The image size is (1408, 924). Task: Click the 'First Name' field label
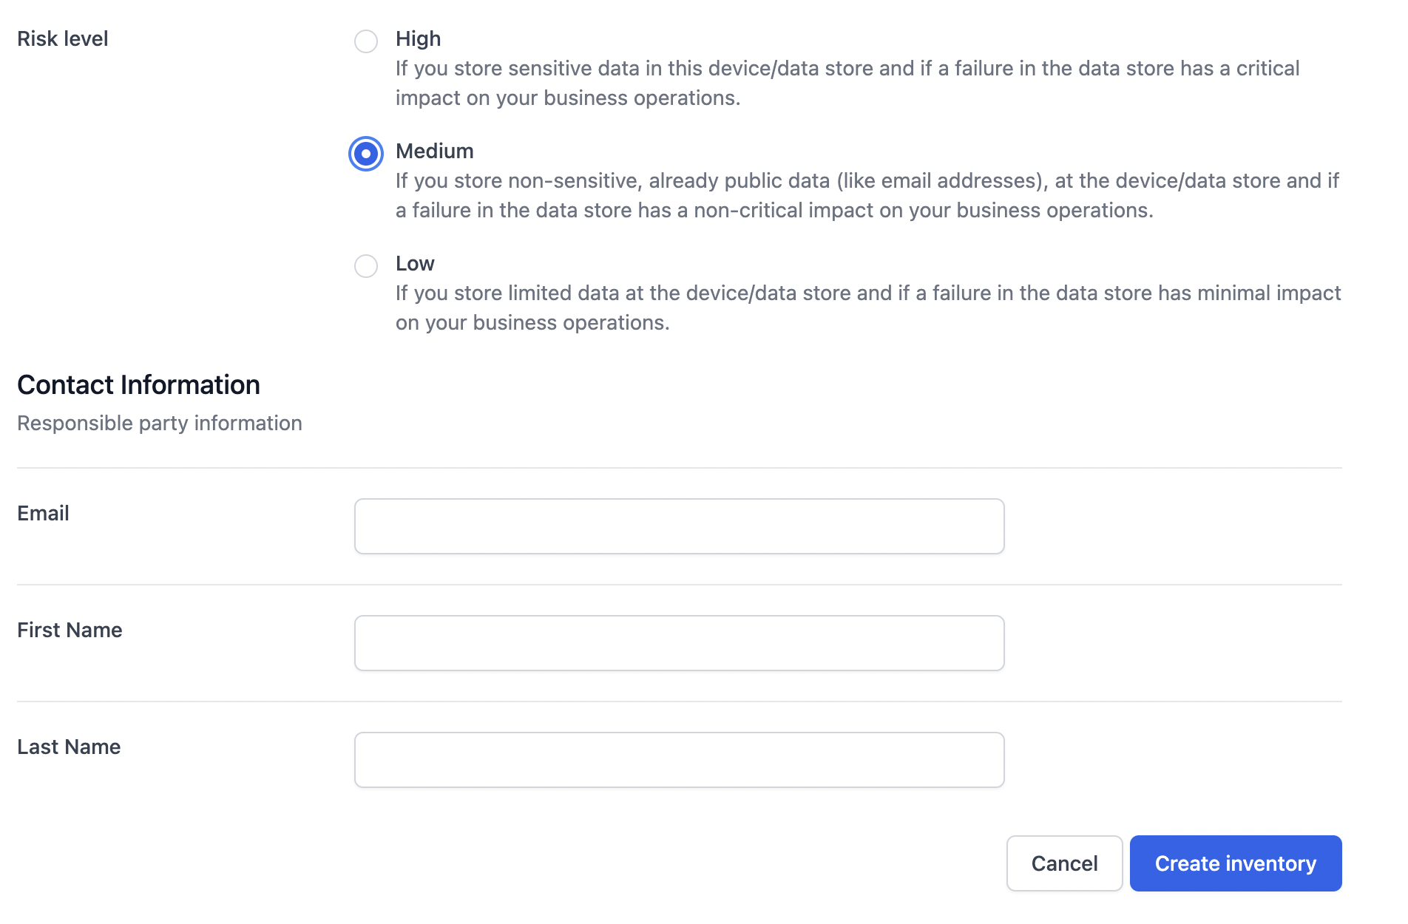(70, 630)
